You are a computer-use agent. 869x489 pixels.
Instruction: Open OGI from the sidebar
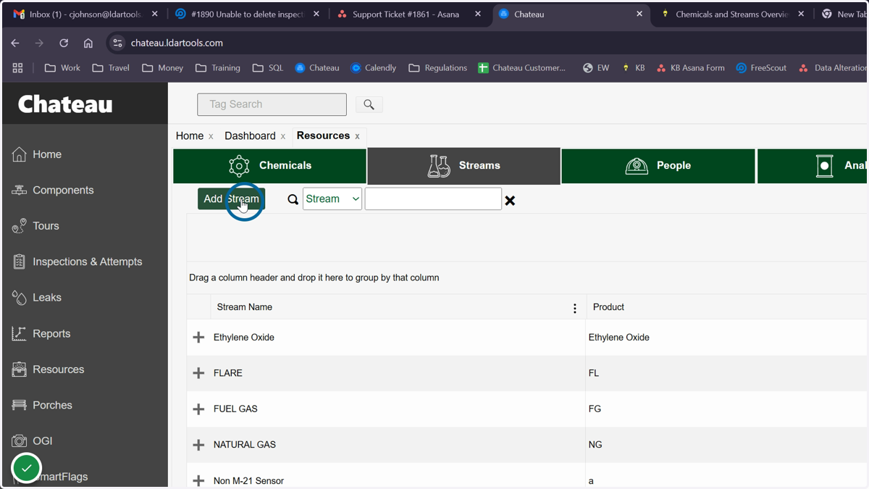tap(42, 440)
